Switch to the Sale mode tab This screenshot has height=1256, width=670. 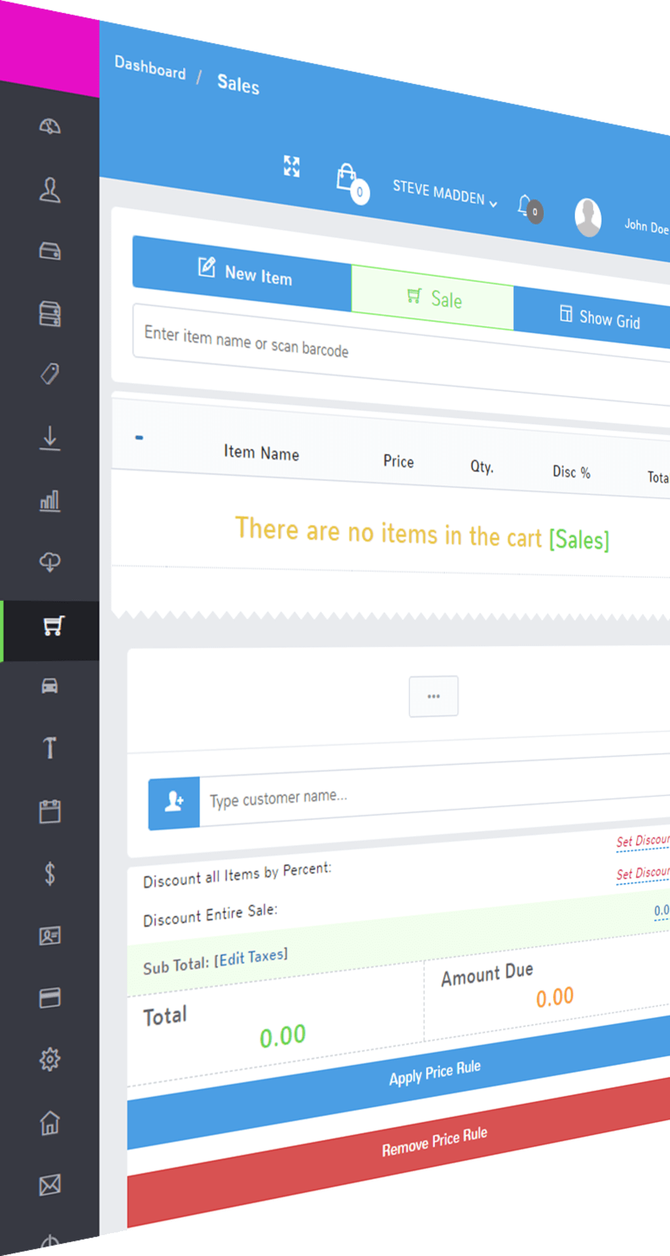pyautogui.click(x=433, y=298)
